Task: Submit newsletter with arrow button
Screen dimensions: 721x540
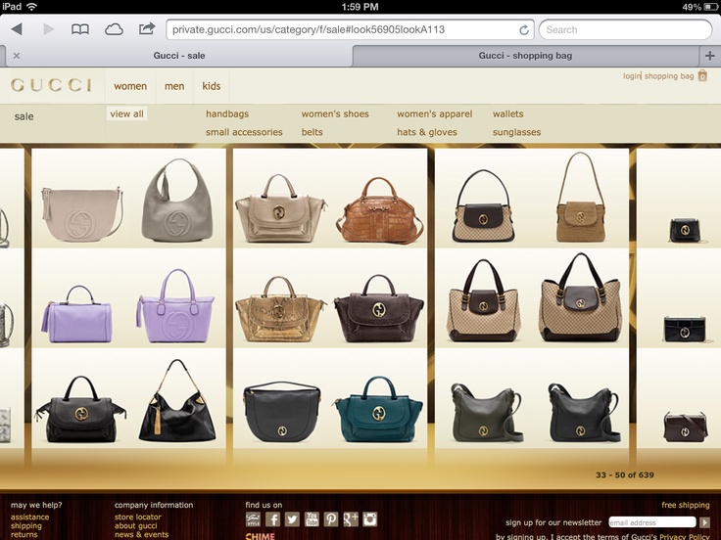Action: coord(704,522)
